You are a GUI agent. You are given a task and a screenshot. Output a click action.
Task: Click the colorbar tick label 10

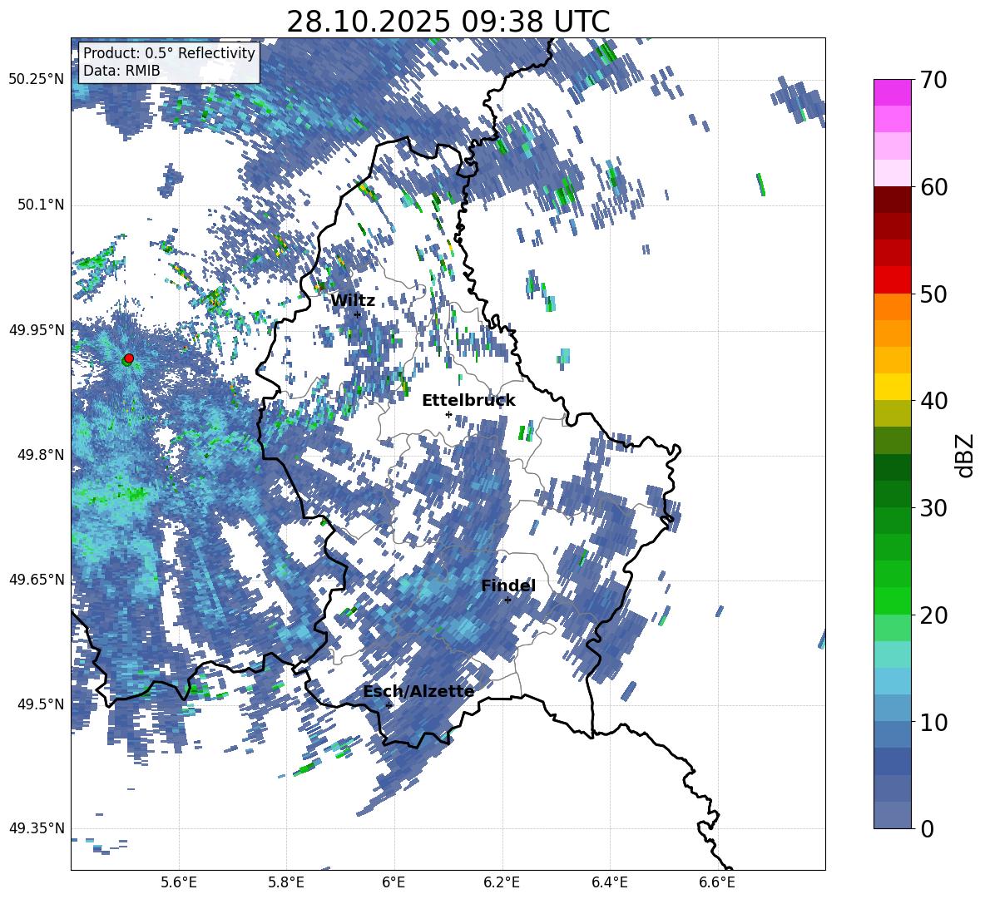point(933,722)
